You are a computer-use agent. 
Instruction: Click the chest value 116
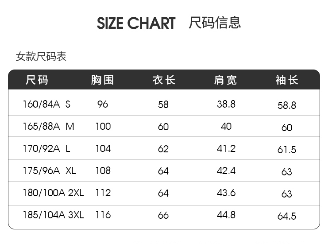[103, 215]
